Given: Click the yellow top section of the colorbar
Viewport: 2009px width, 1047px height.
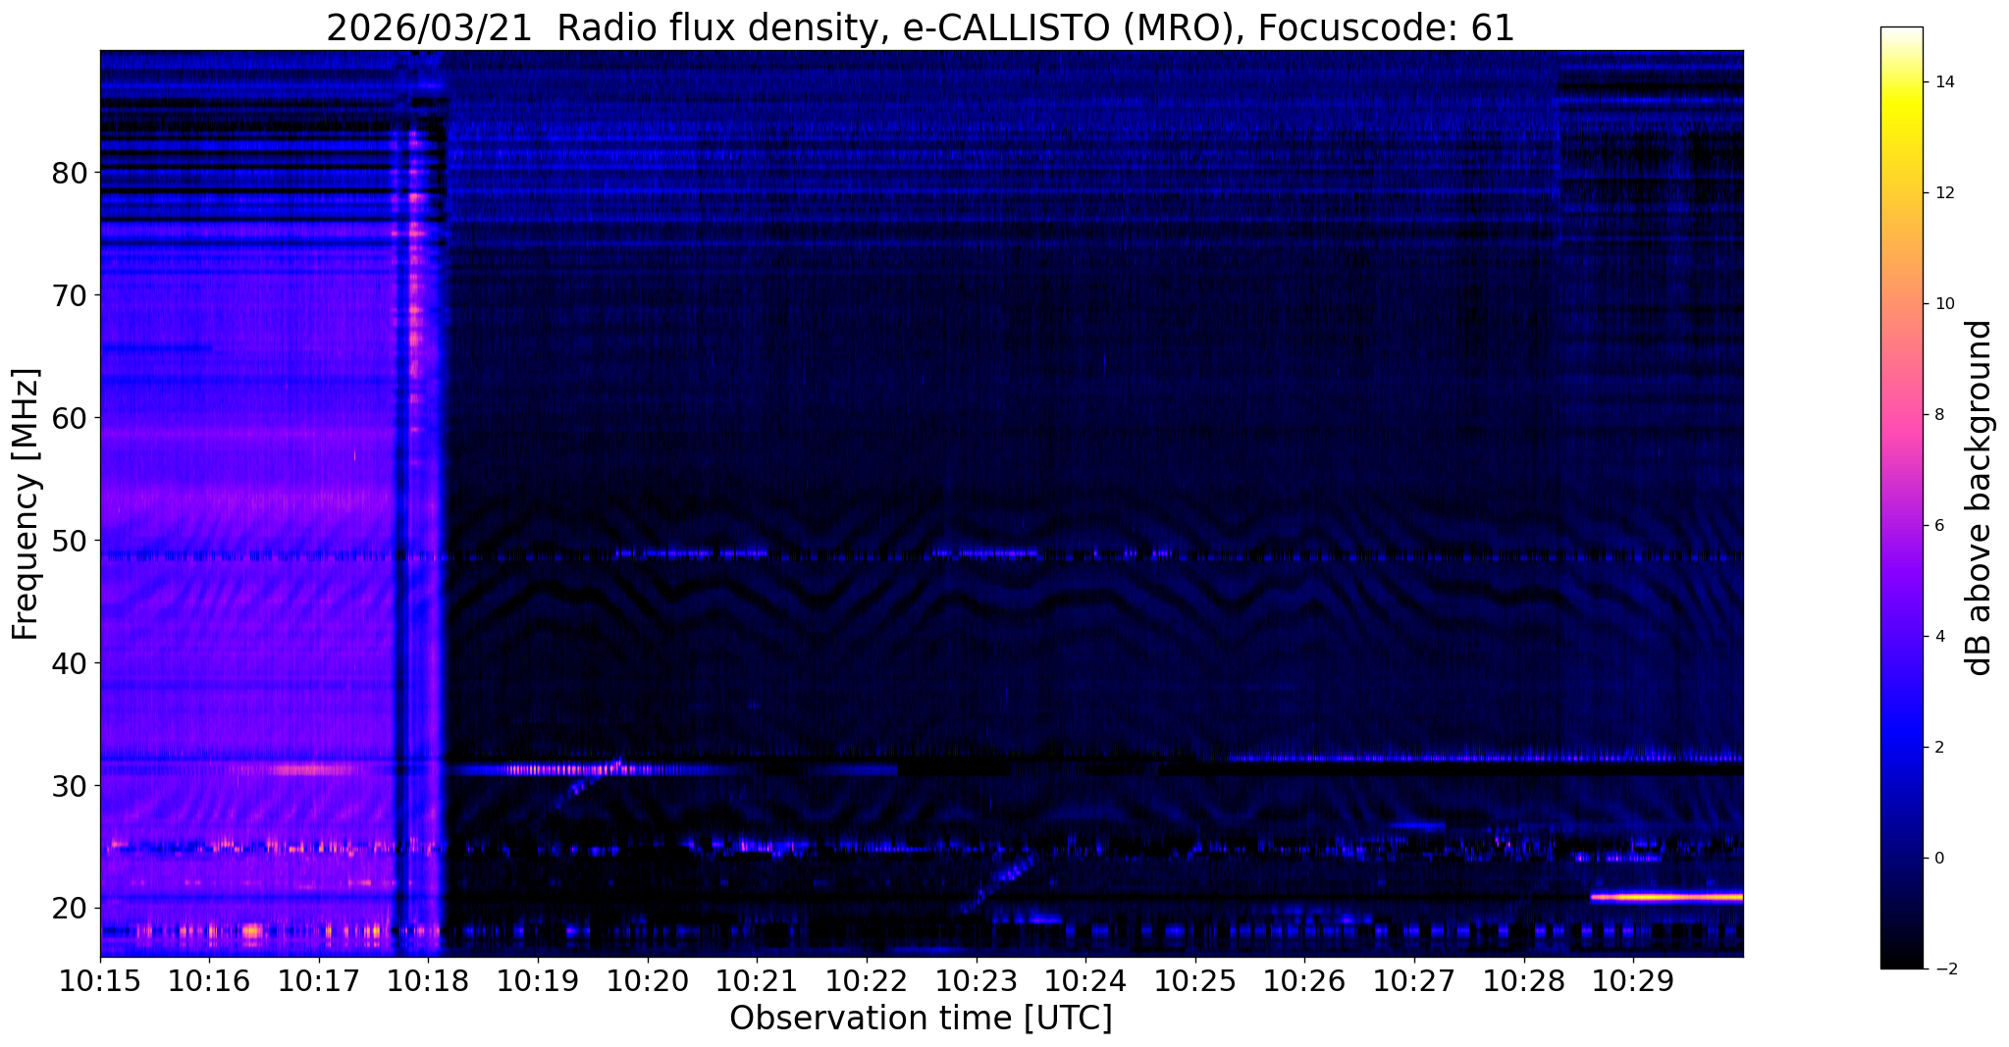Looking at the screenshot, I should pos(1901,108).
